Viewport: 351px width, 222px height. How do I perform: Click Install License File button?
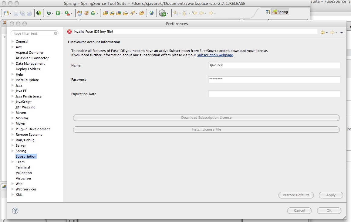pyautogui.click(x=206, y=129)
